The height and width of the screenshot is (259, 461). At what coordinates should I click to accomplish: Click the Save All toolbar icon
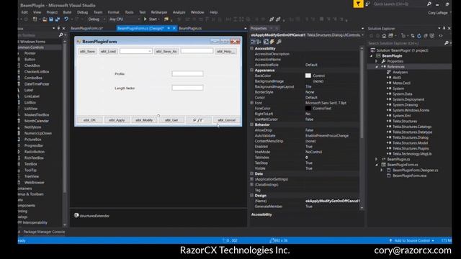[x=58, y=19]
